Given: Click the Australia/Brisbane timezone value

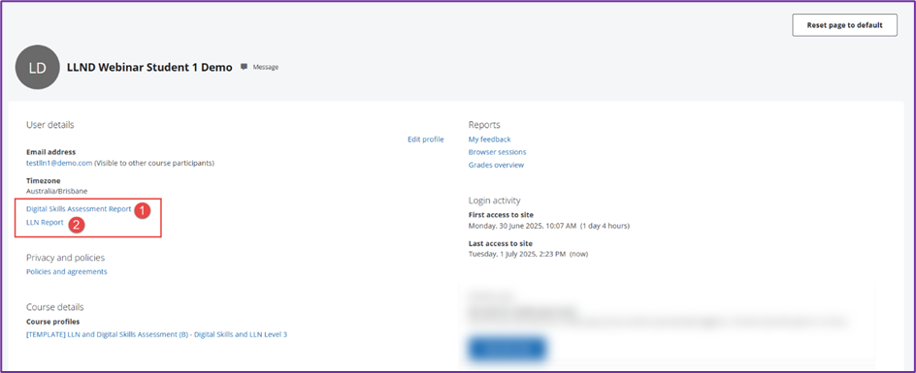Looking at the screenshot, I should point(56,191).
